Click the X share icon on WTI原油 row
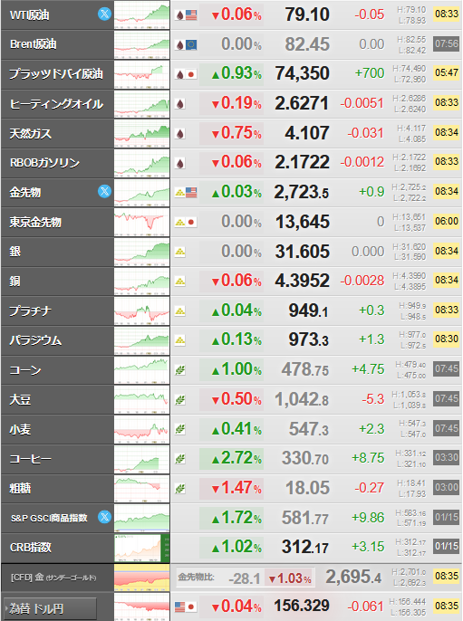This screenshot has width=463, height=621. pos(104,14)
